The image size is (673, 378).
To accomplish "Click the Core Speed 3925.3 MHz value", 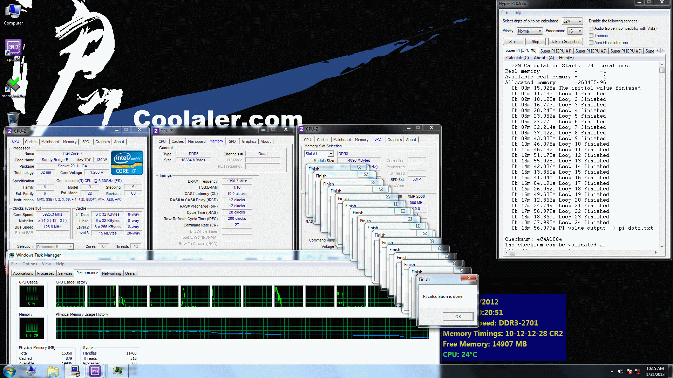I will 53,215.
